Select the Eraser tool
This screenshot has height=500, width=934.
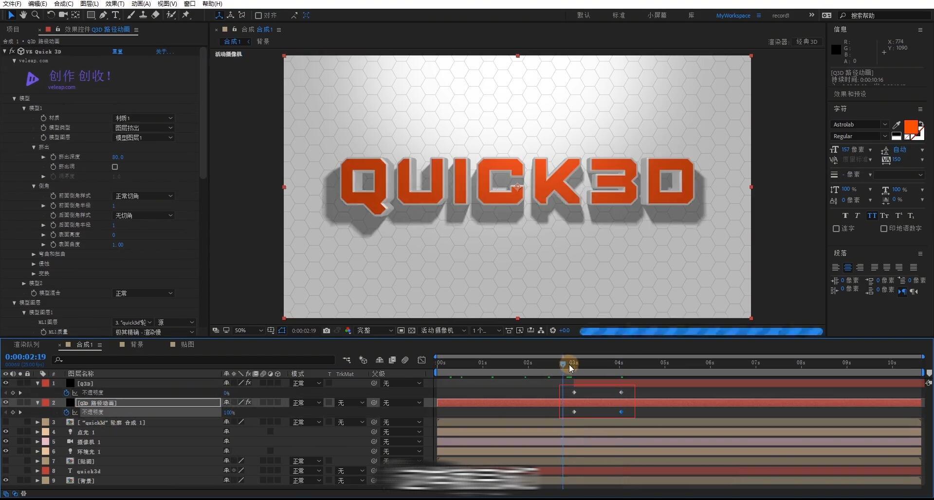[x=155, y=15]
